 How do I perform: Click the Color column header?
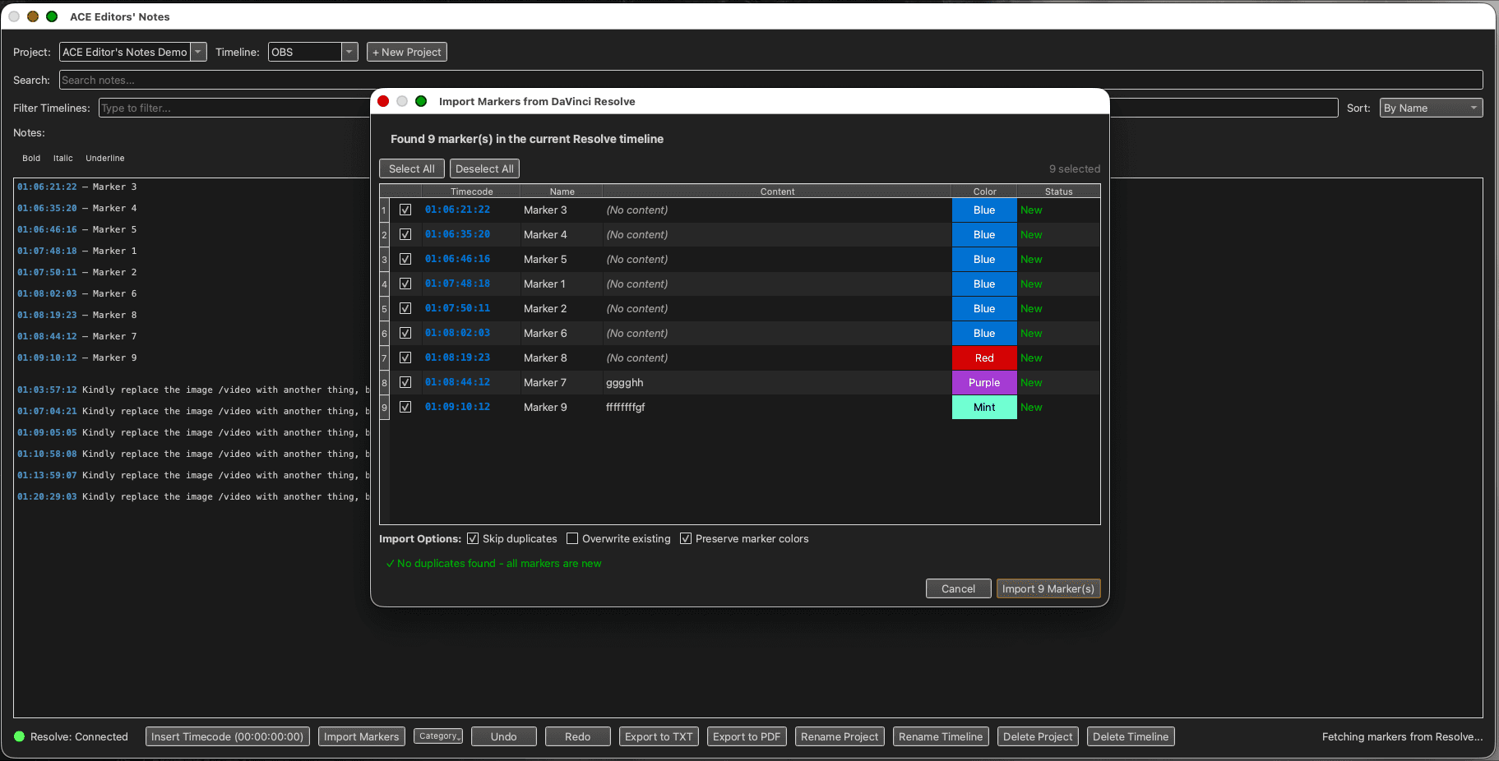[x=984, y=191]
